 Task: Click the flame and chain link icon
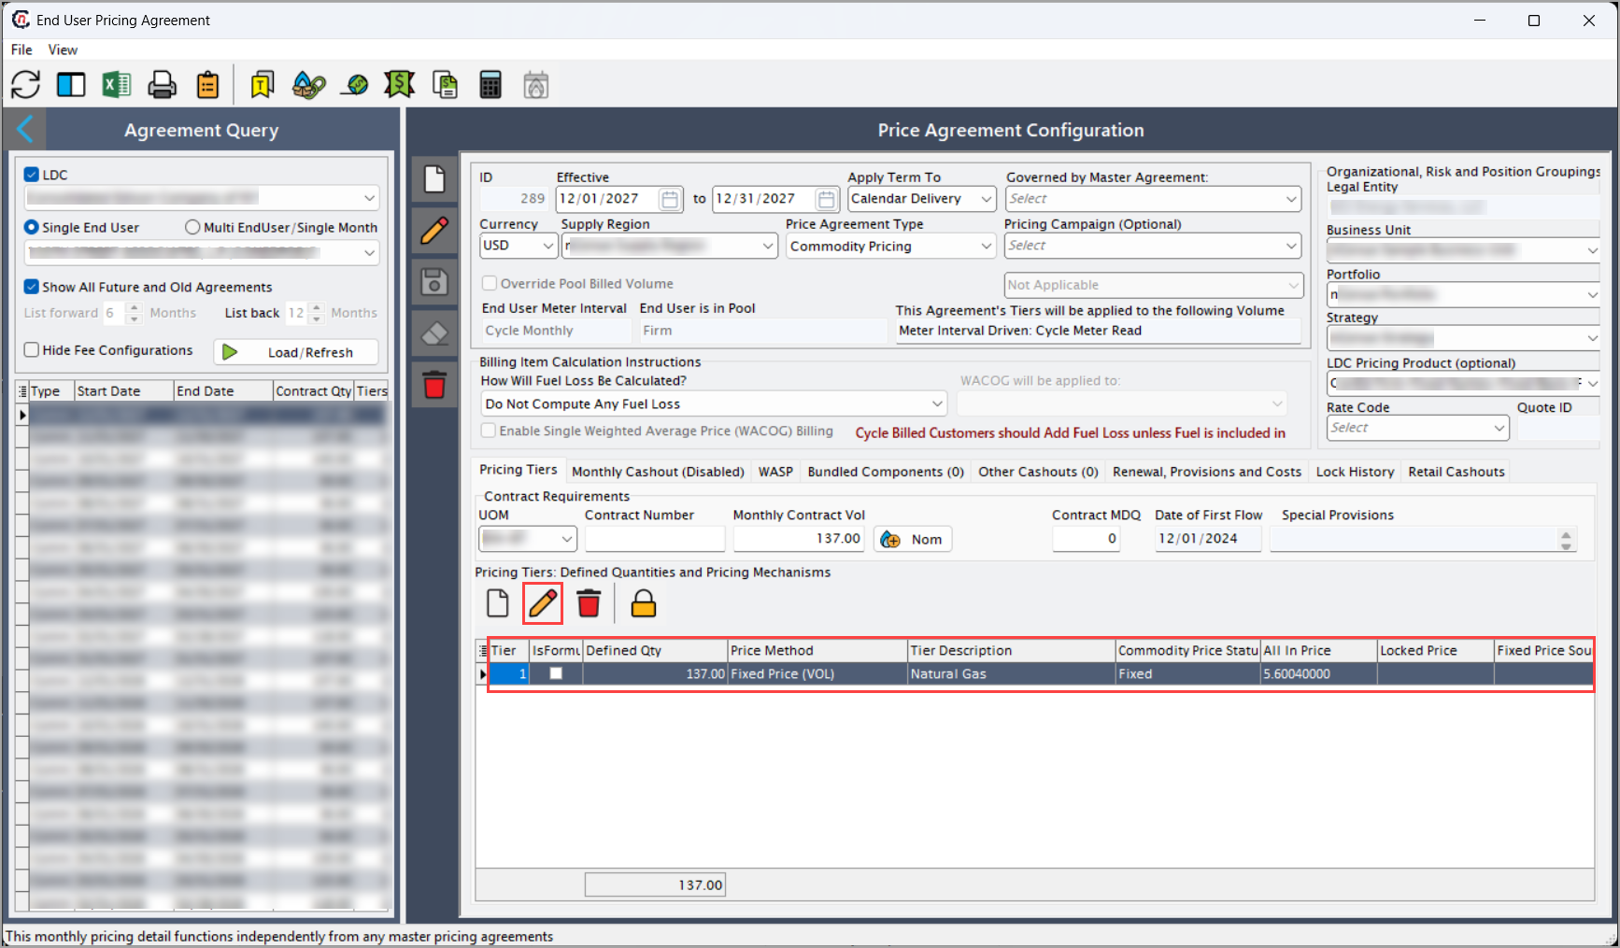coord(308,85)
